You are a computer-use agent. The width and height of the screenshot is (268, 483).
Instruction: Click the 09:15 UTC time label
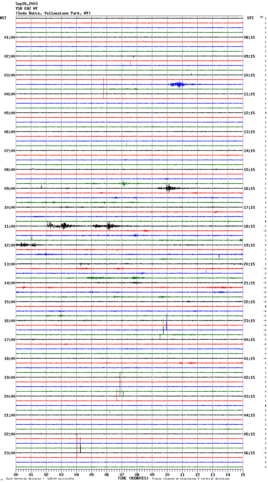pyautogui.click(x=249, y=56)
